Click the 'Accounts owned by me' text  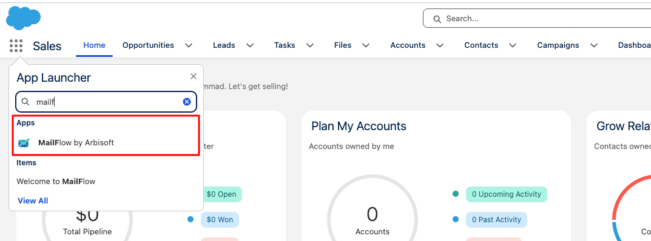[x=352, y=146]
